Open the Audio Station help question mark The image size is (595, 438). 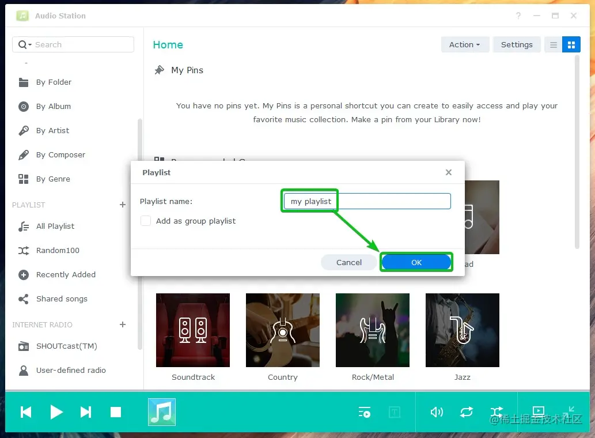(x=518, y=16)
